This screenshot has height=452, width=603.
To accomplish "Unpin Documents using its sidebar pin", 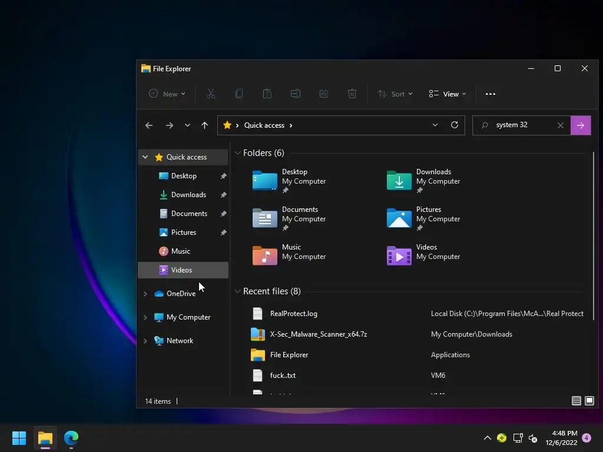I will coord(223,214).
